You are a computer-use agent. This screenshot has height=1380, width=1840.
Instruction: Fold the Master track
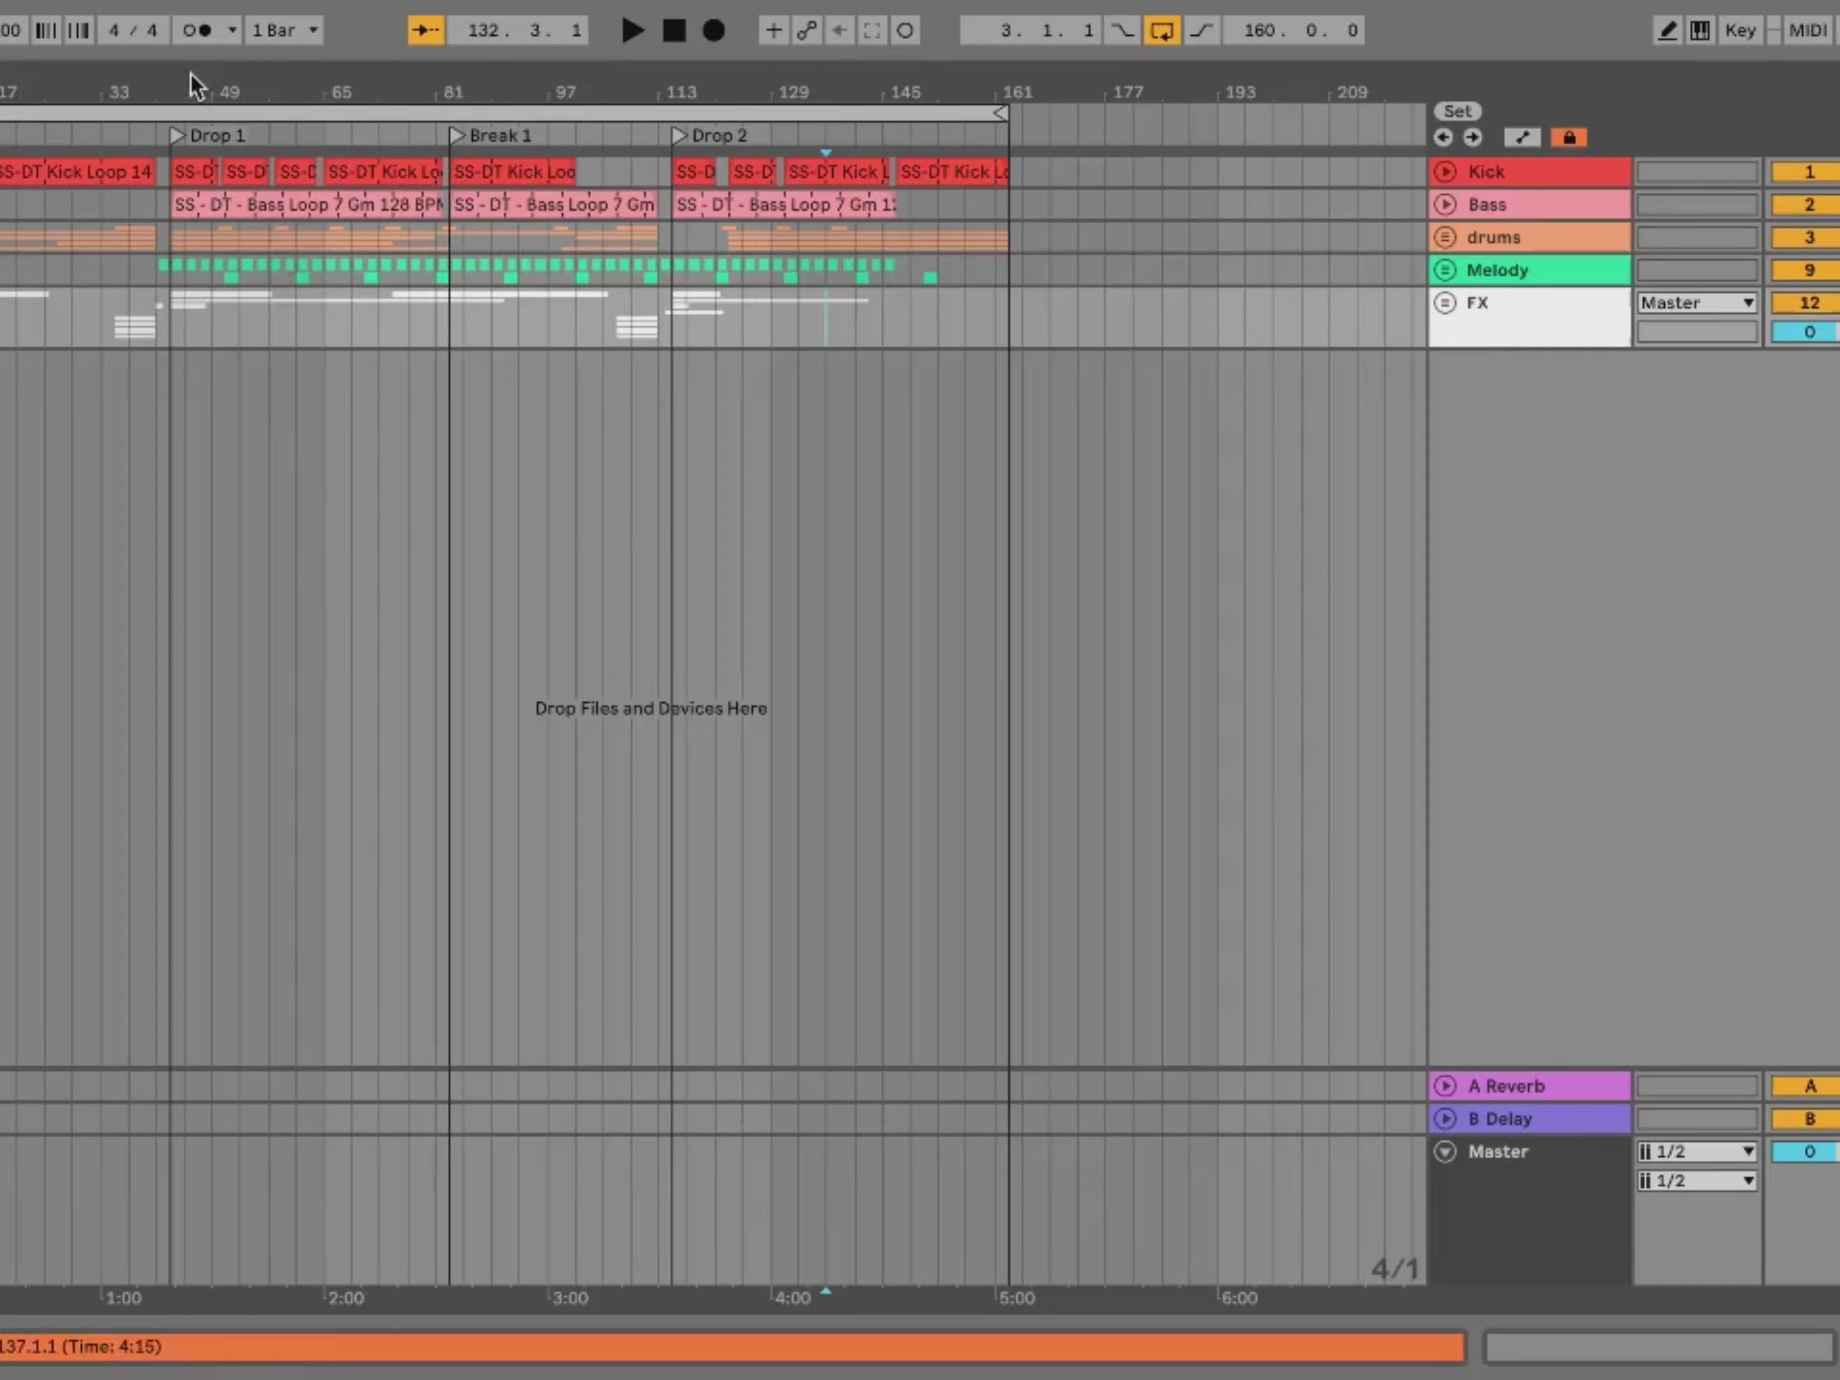pos(1445,1152)
